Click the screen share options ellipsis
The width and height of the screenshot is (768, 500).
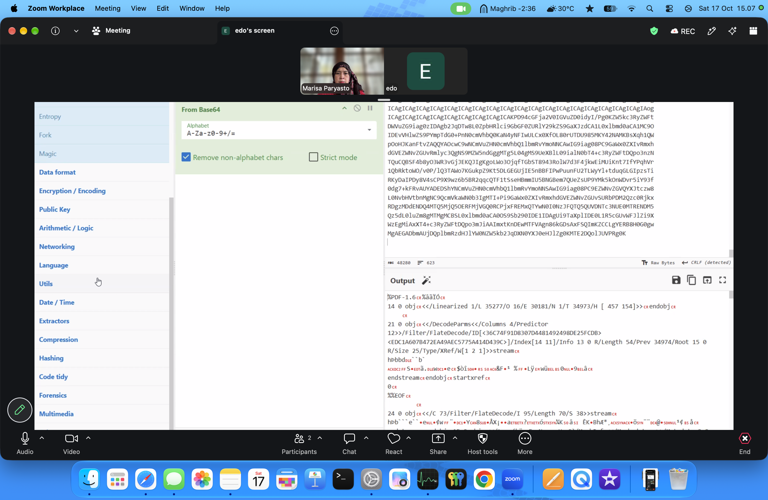coord(334,31)
